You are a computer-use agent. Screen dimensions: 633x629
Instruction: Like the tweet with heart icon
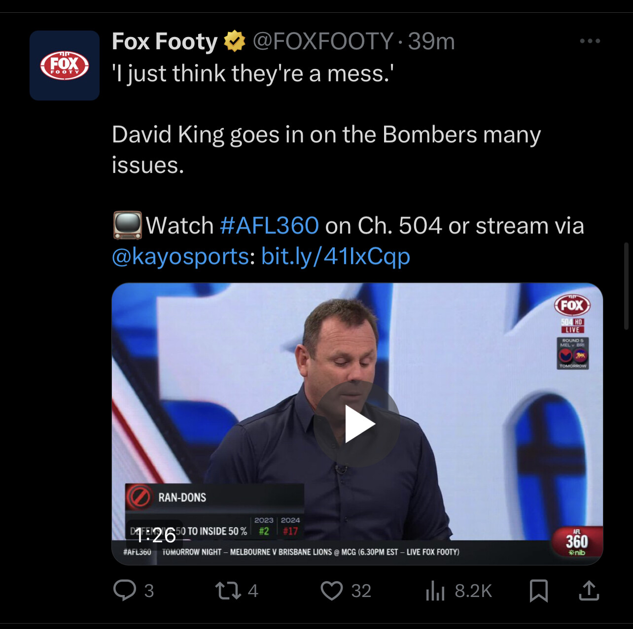(x=332, y=591)
